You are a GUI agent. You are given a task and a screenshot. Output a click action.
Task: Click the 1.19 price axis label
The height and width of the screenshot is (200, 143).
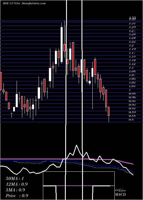coord(132,49)
